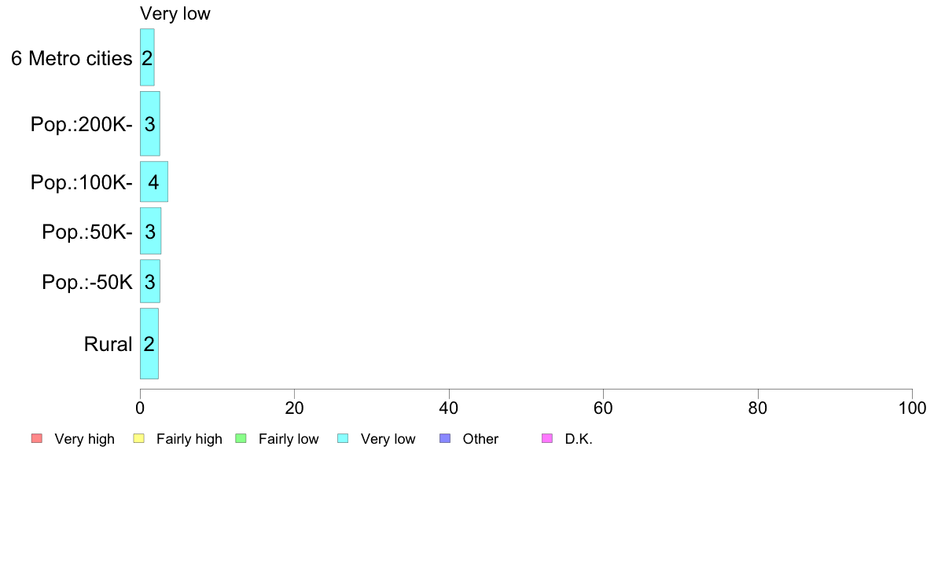This screenshot has height=578, width=934.
Task: Select the Pop.:200K- bar showing 3
Action: [150, 124]
